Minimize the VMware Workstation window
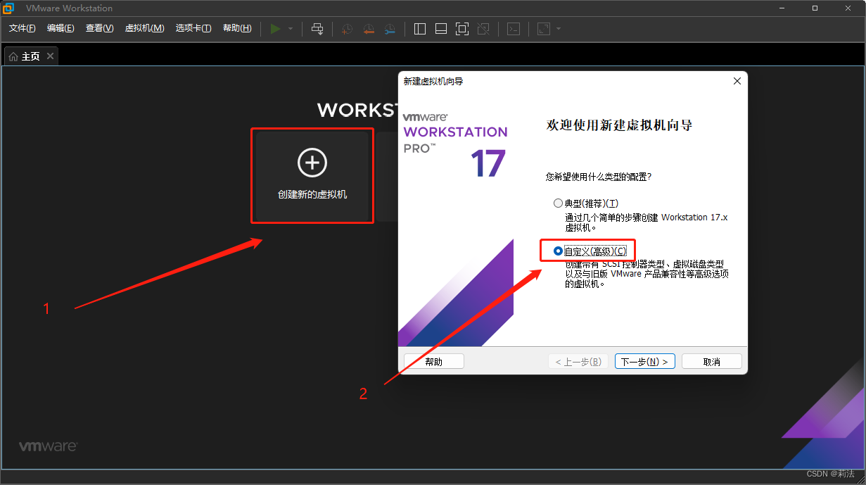866x485 pixels. pyautogui.click(x=782, y=8)
